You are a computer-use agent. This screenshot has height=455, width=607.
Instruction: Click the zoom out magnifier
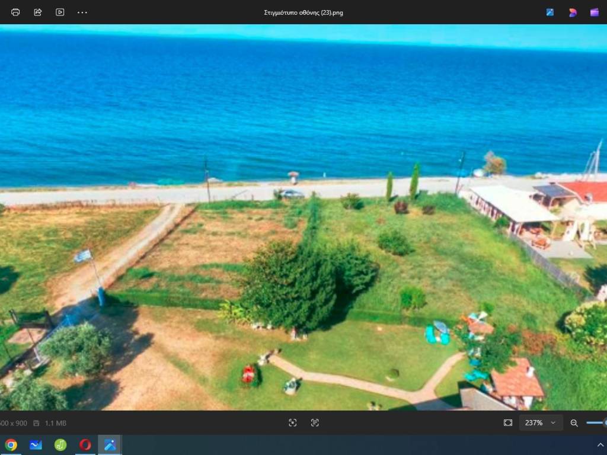pos(574,422)
